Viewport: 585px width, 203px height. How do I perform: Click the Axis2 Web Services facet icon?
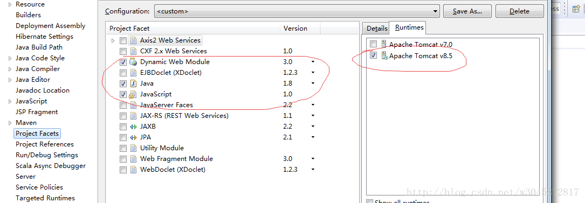(133, 40)
